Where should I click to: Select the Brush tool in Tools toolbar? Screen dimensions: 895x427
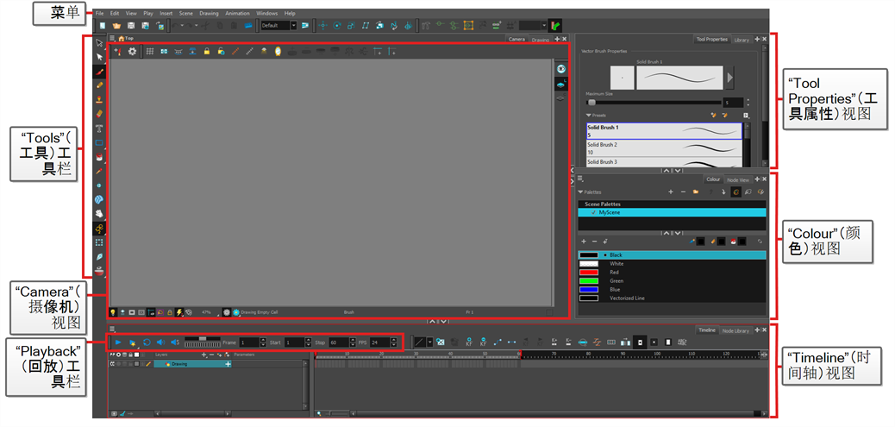coord(100,71)
